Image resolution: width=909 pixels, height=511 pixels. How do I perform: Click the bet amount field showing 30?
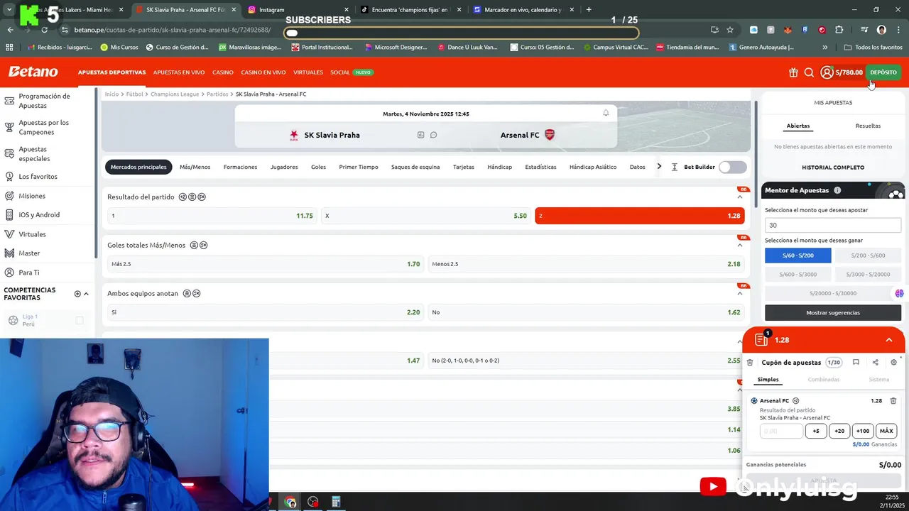pos(833,225)
